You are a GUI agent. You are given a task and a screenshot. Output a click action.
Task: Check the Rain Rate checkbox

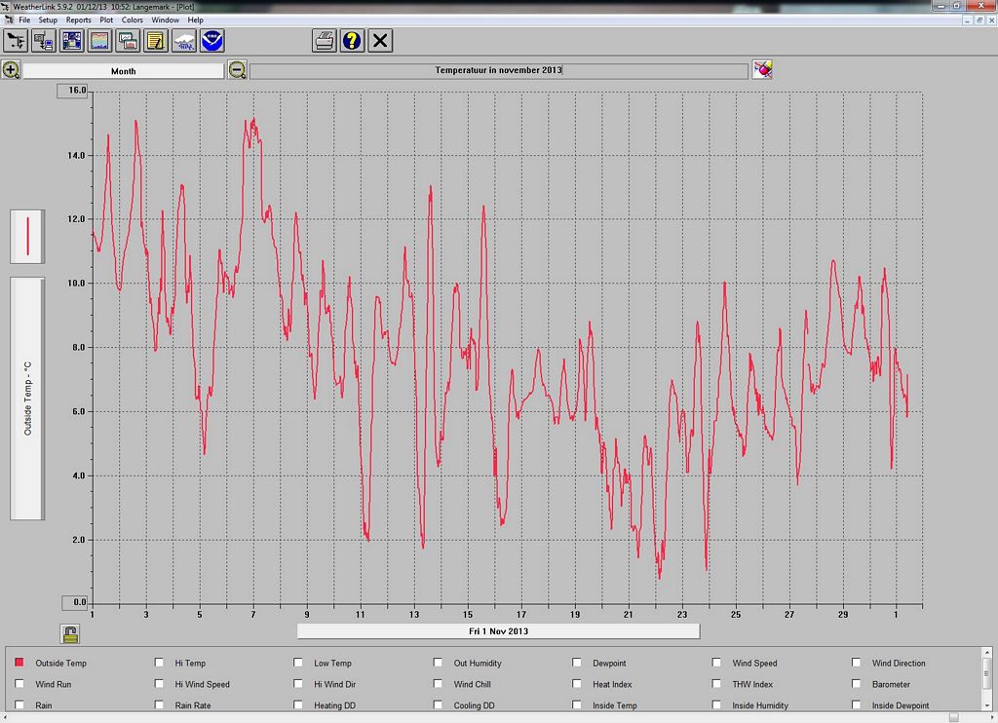coord(159,704)
